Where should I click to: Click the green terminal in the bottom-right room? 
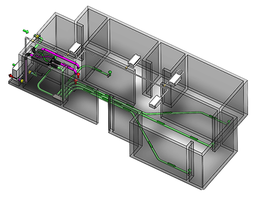(x=190, y=171)
